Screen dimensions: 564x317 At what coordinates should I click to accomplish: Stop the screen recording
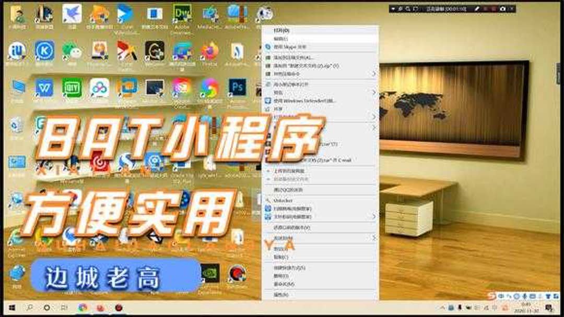click(495, 9)
